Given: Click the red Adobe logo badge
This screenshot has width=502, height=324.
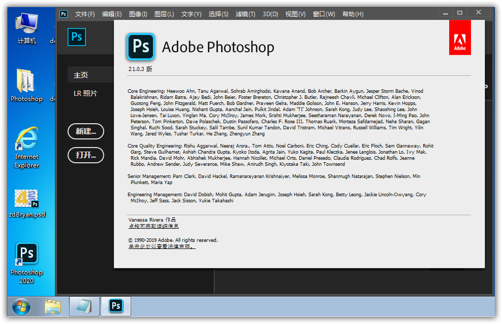Looking at the screenshot, I should click(459, 38).
